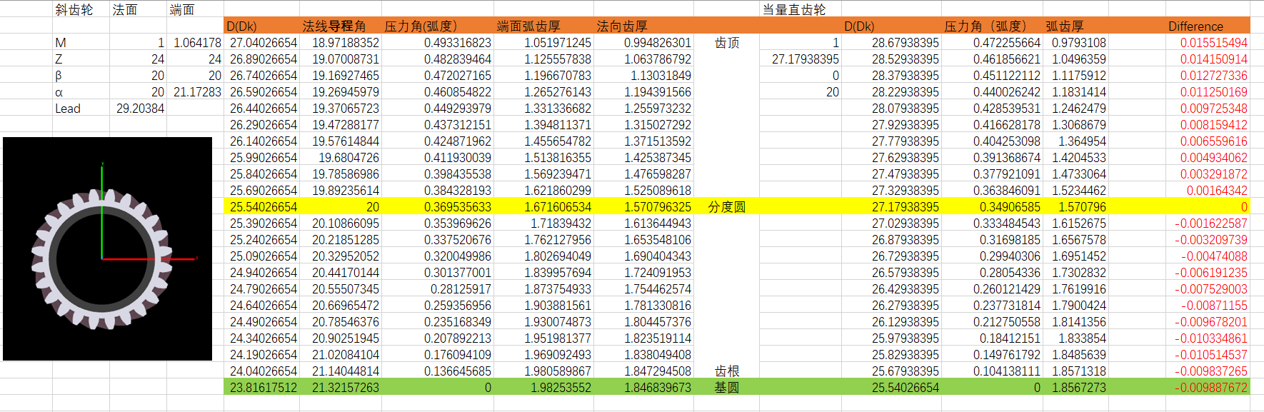The width and height of the screenshot is (1264, 412).
Task: Select the cell 0.472255664
Action: click(1007, 43)
